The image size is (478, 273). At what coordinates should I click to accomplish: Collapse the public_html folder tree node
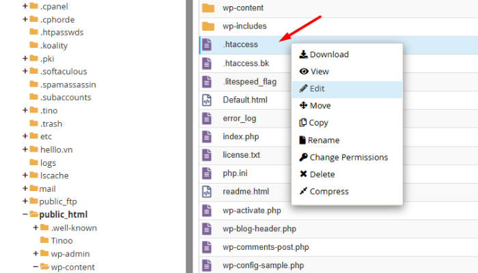tap(25, 214)
